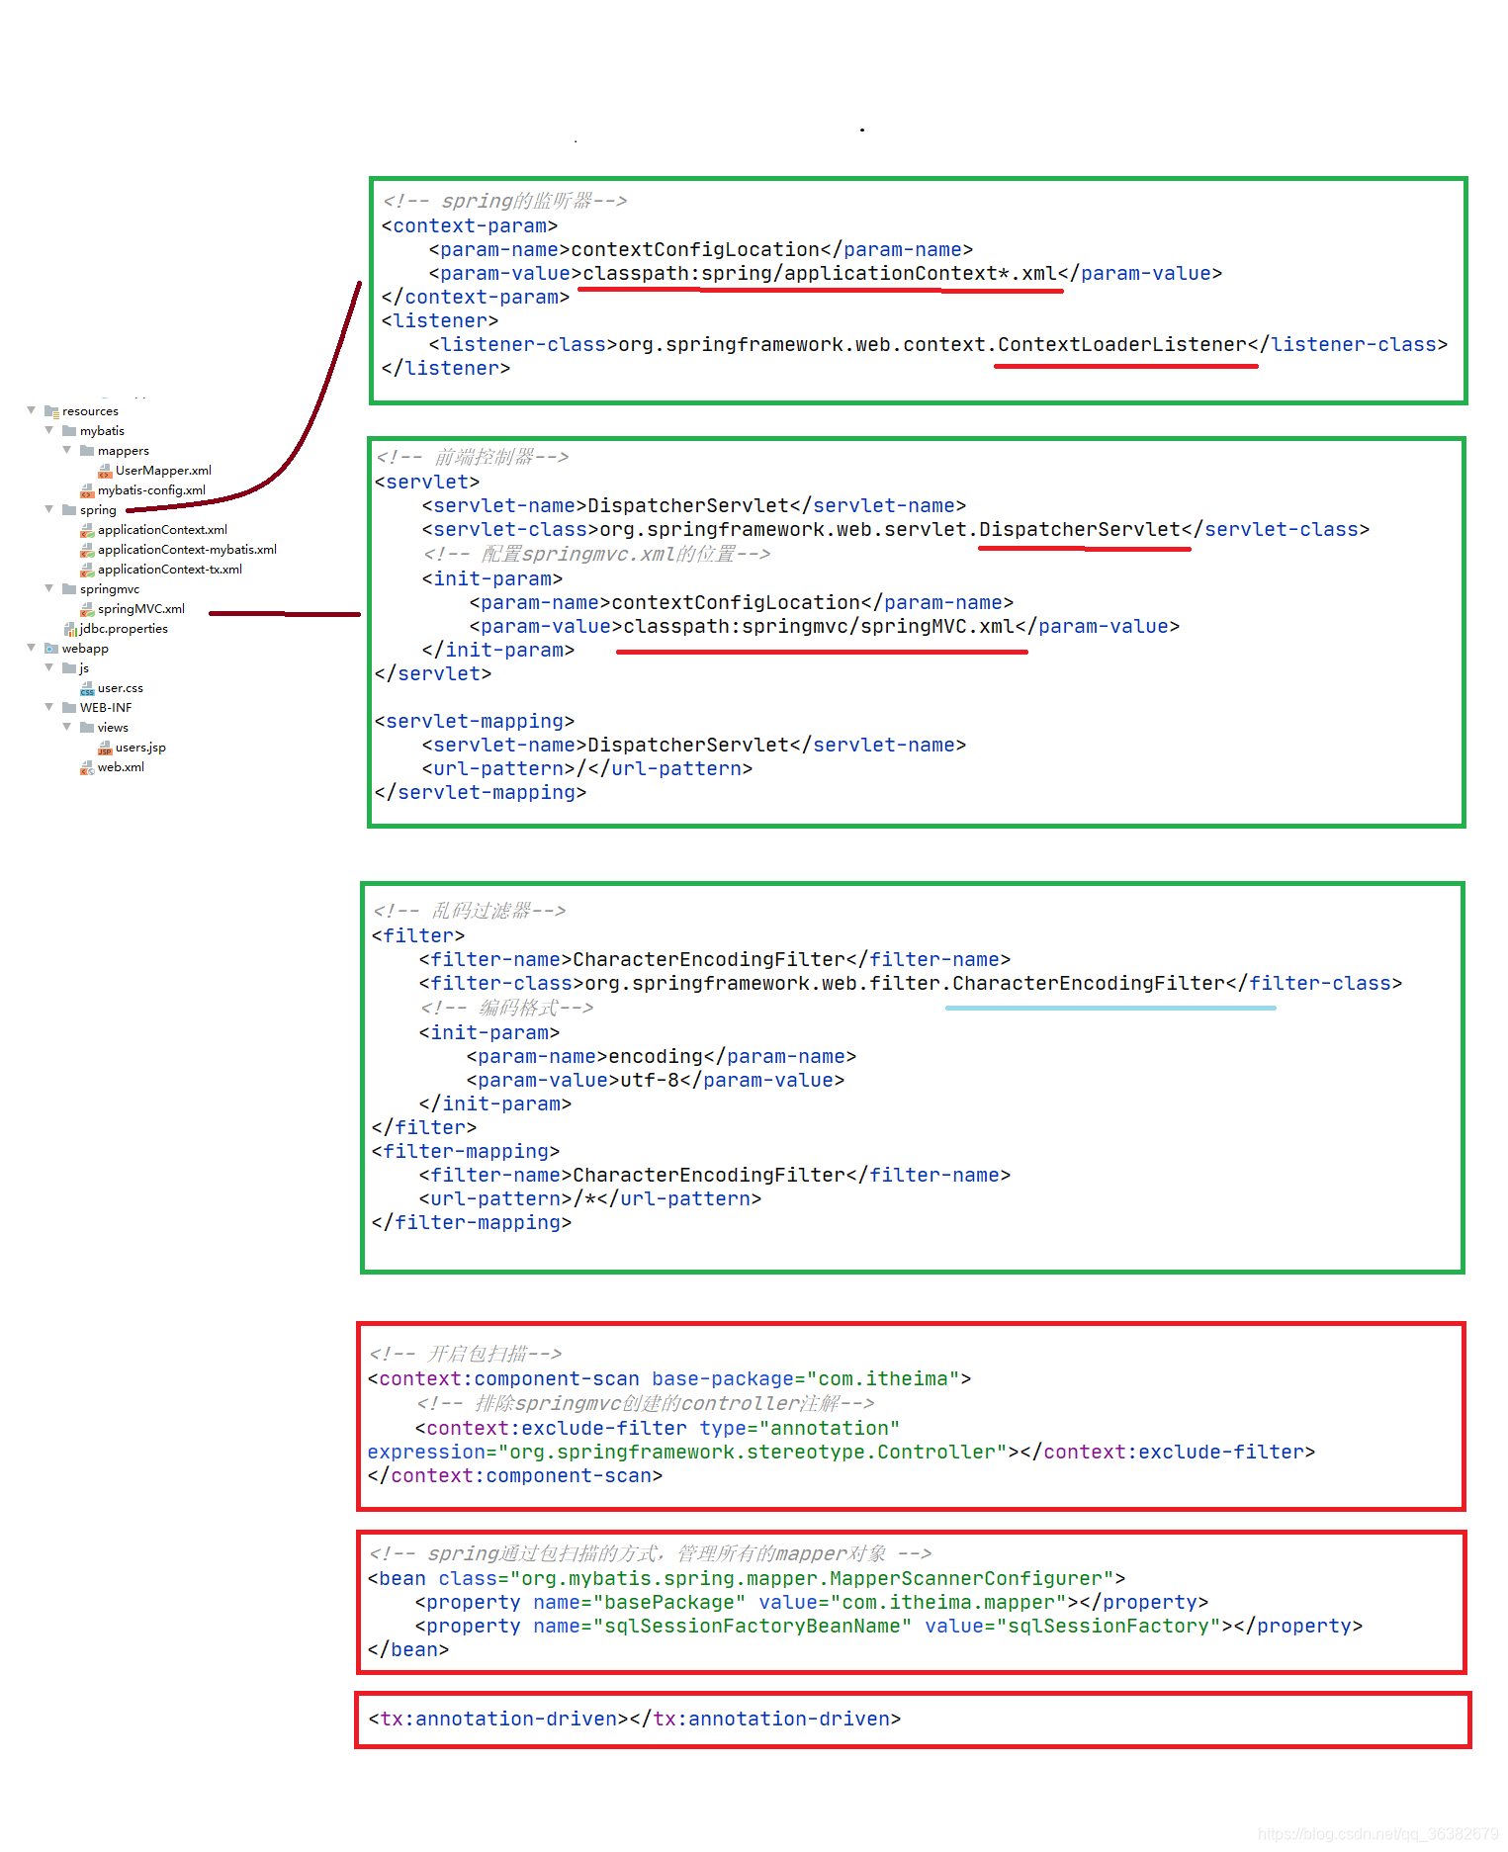This screenshot has height=1852, width=1508.
Task: Click the springmvc folder icon
Action: click(x=69, y=589)
